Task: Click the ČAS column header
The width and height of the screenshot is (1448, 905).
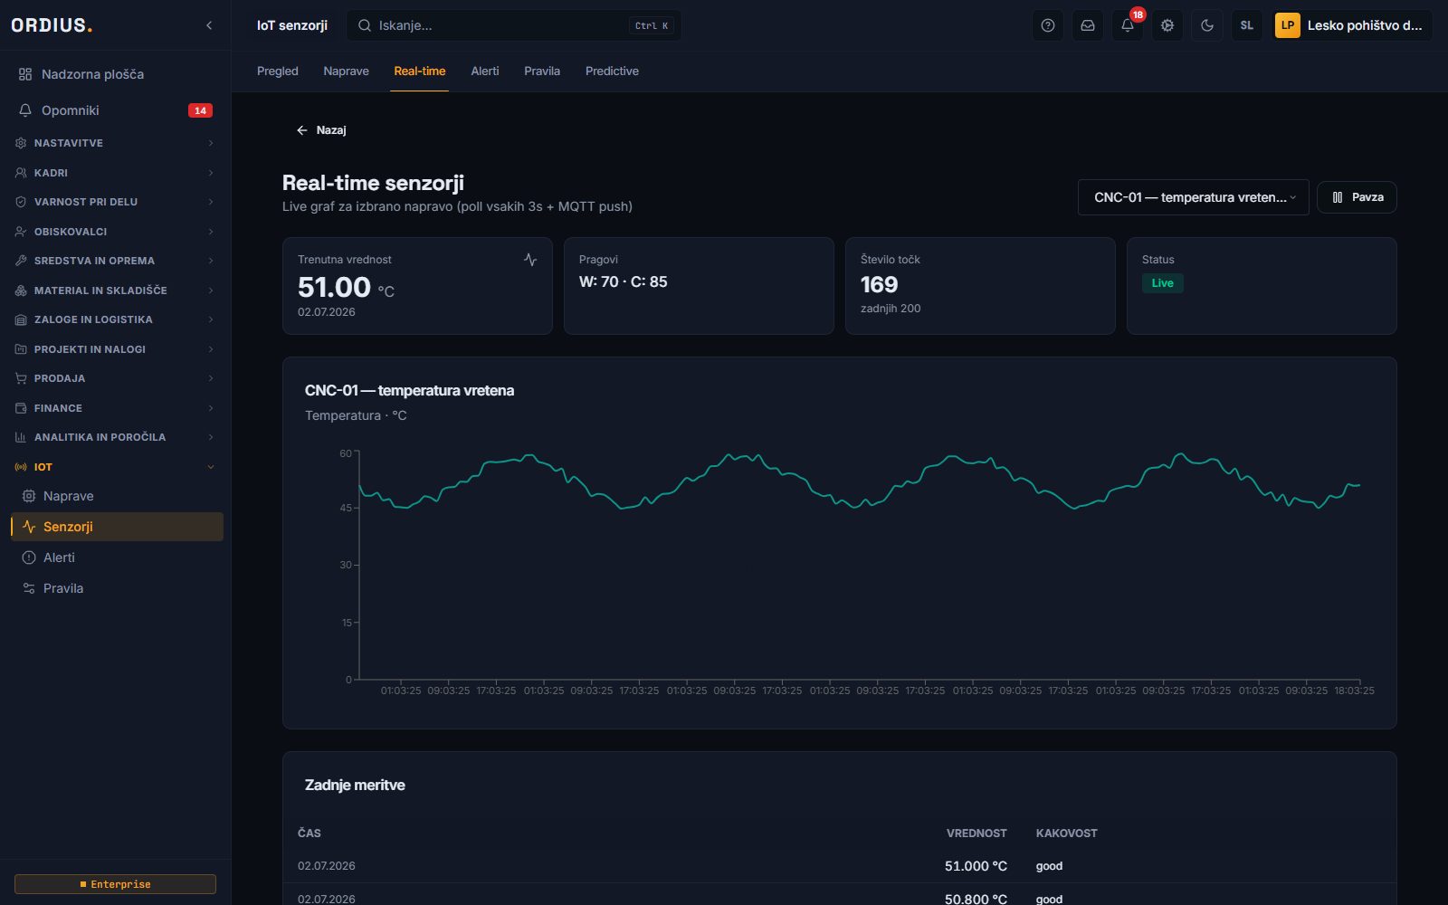Action: (310, 834)
